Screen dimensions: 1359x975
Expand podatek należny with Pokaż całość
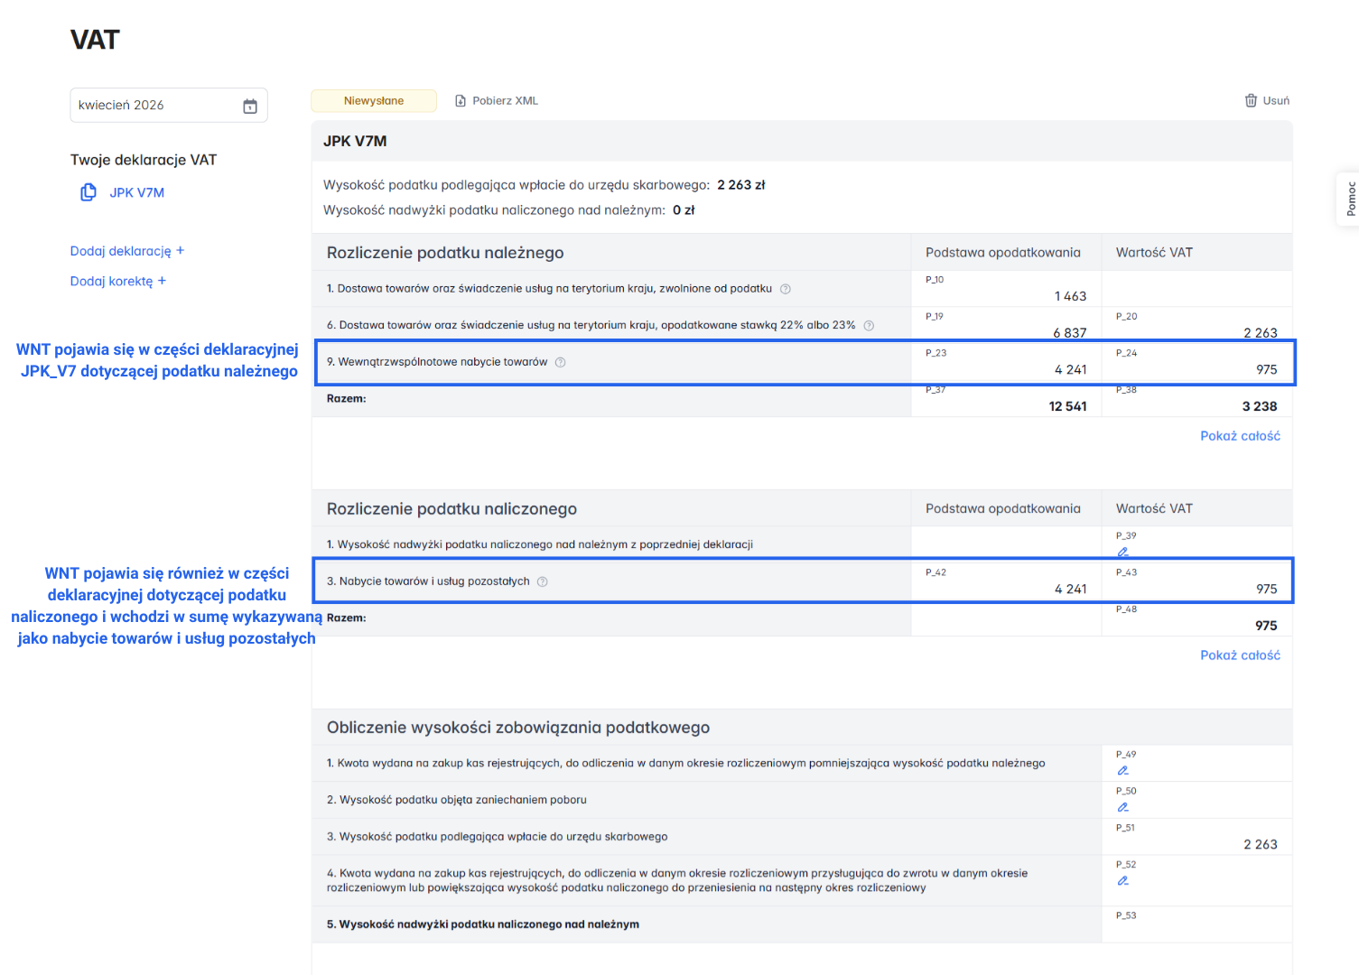coord(1240,436)
